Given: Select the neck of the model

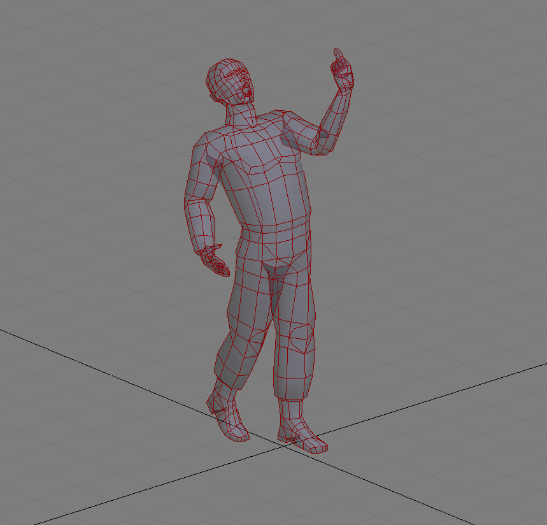Looking at the screenshot, I should point(243,115).
